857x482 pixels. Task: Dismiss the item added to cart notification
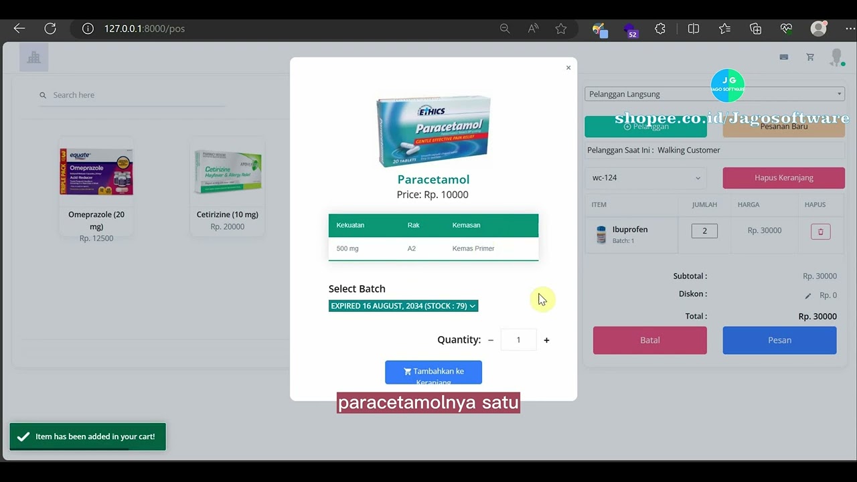88,436
